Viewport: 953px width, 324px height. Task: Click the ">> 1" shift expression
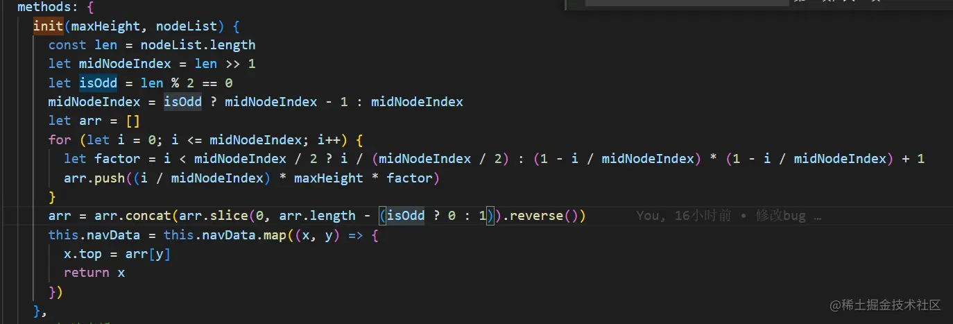[240, 64]
